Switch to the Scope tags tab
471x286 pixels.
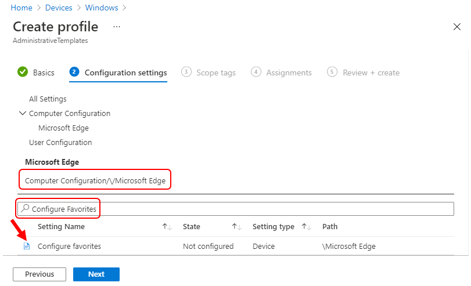(216, 73)
